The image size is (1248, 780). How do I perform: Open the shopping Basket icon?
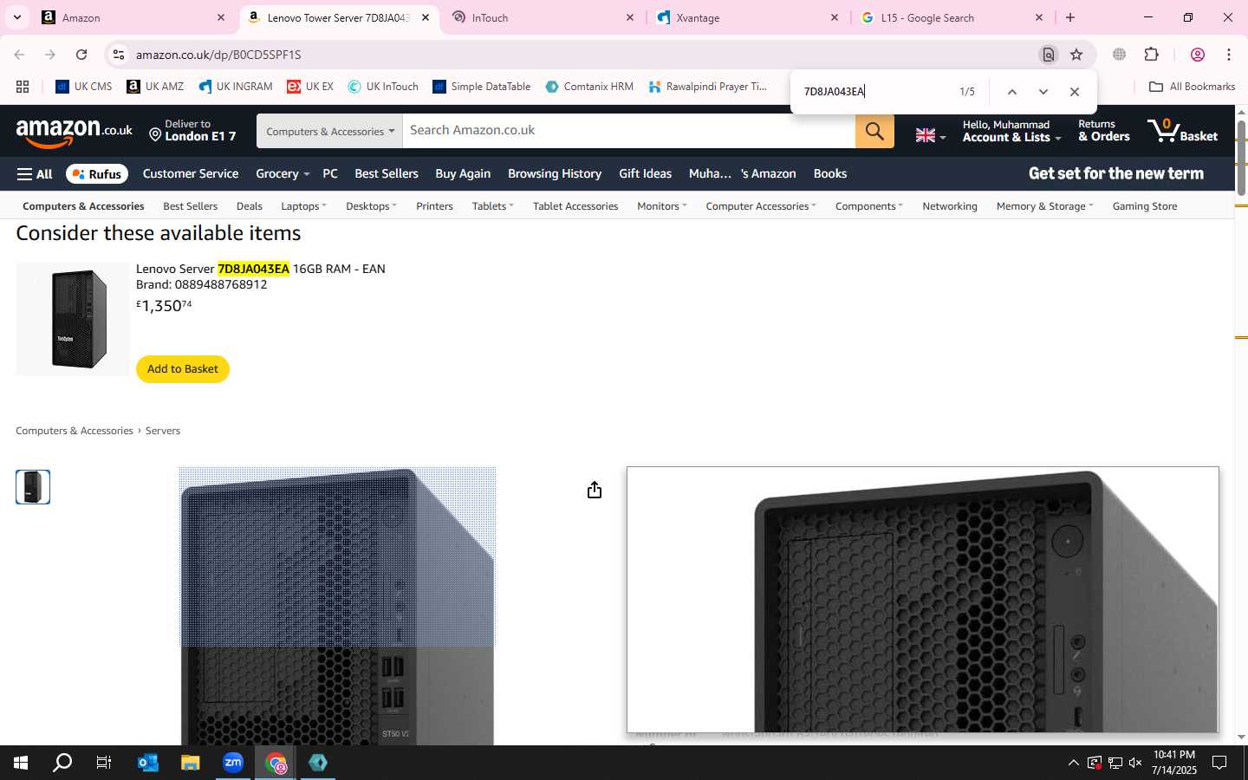coord(1182,131)
